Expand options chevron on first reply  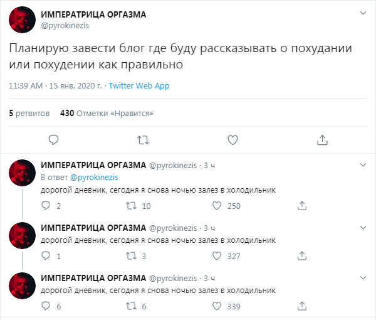(x=363, y=165)
